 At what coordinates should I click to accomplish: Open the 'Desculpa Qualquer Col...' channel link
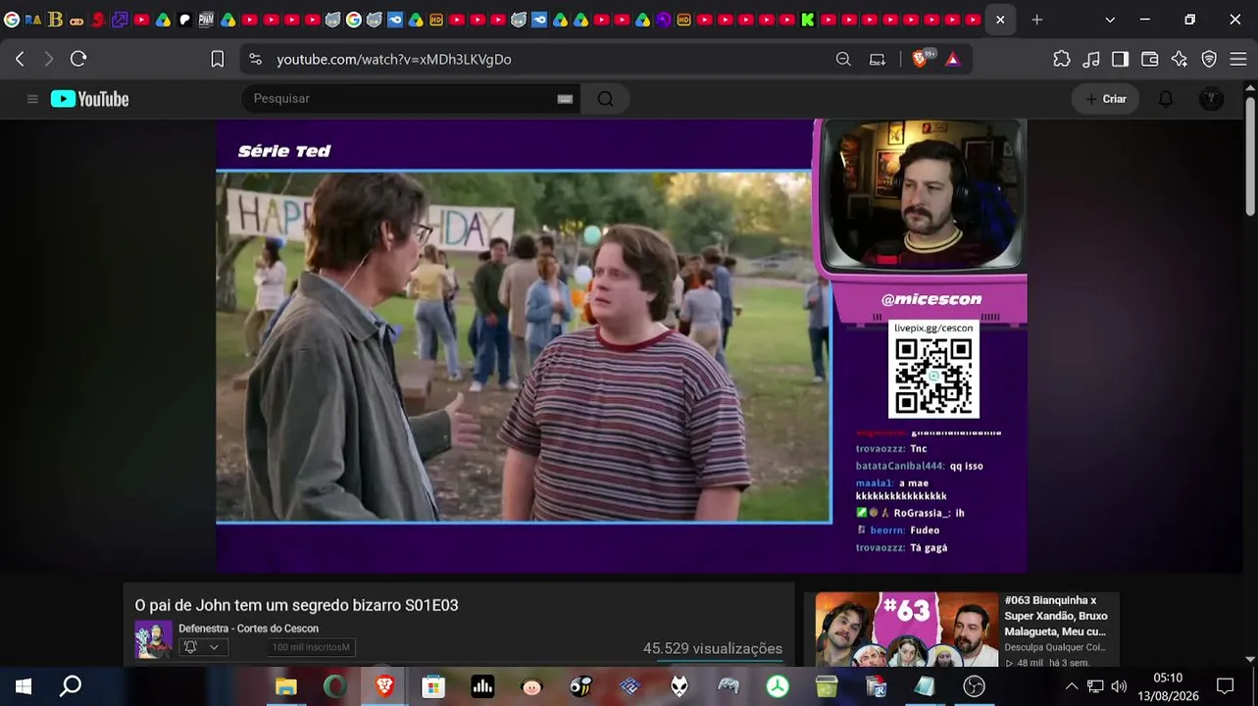pos(1055,647)
